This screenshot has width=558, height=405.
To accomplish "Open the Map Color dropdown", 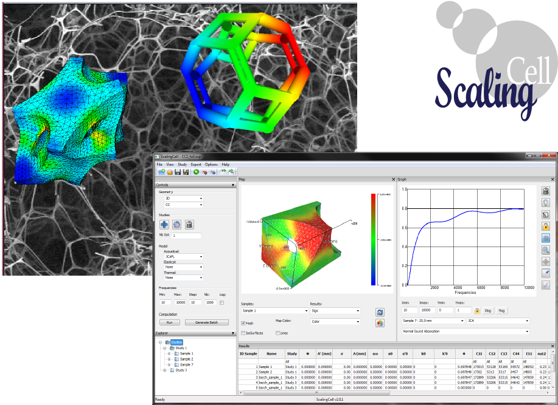I will [x=335, y=322].
